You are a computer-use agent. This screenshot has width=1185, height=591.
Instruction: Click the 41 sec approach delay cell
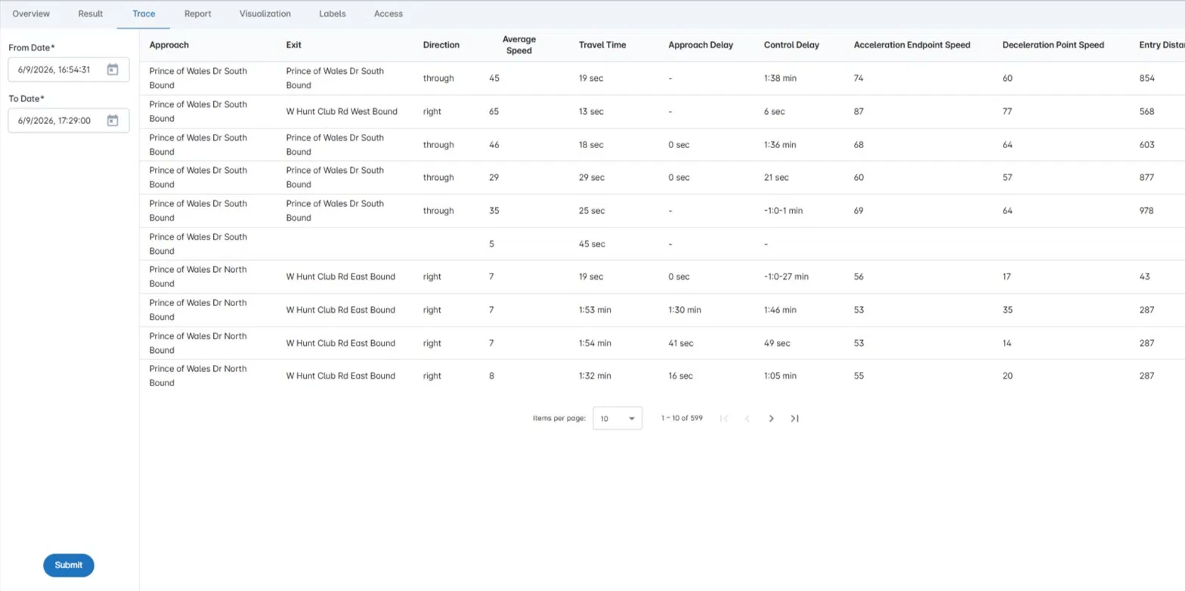pos(681,343)
